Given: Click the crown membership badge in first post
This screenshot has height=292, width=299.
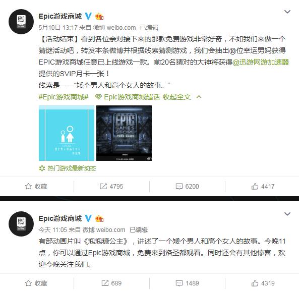Looking at the screenshot, I should pos(99,17).
